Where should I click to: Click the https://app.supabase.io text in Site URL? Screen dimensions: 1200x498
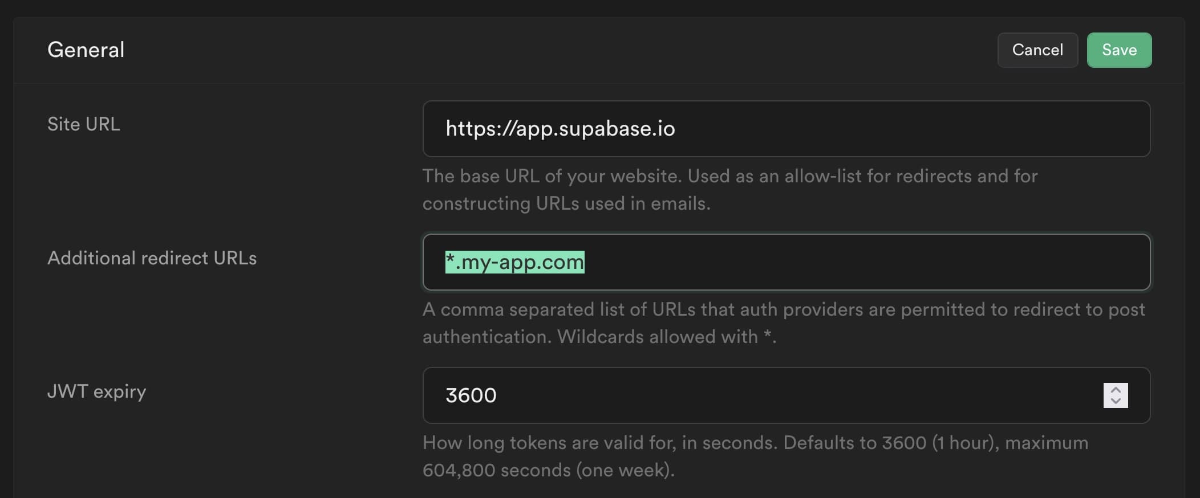click(560, 129)
